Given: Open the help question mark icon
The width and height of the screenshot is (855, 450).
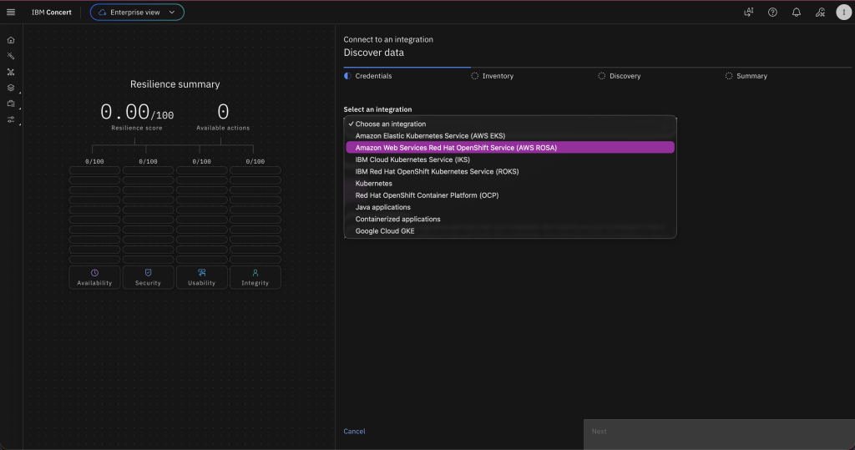Looking at the screenshot, I should (x=772, y=12).
